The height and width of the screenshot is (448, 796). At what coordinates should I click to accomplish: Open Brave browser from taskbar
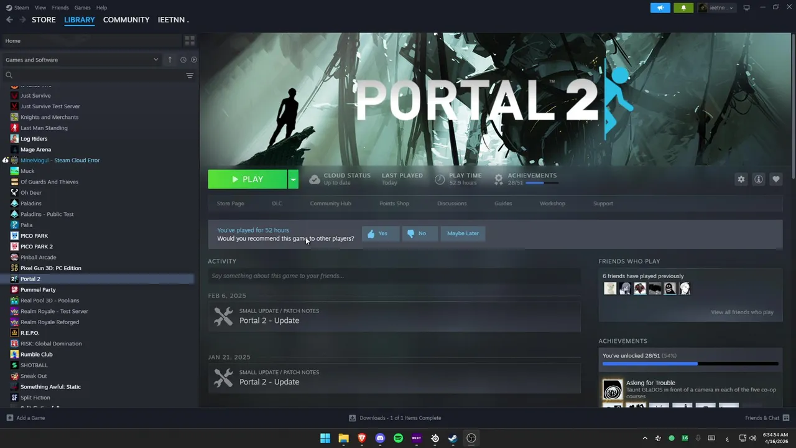pyautogui.click(x=362, y=438)
